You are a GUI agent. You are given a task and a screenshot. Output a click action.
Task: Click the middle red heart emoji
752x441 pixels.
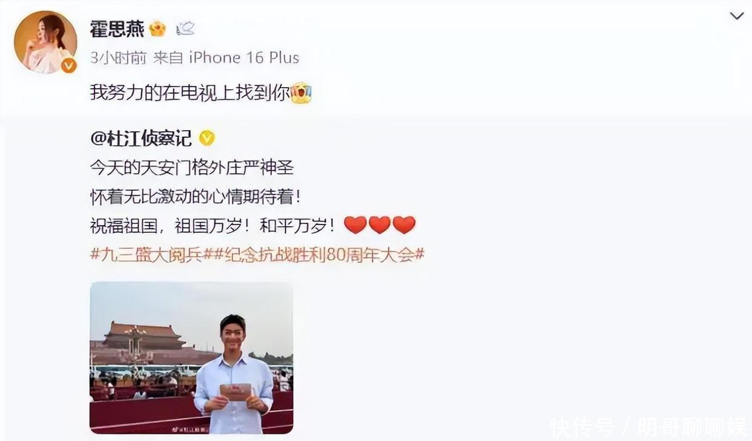380,225
